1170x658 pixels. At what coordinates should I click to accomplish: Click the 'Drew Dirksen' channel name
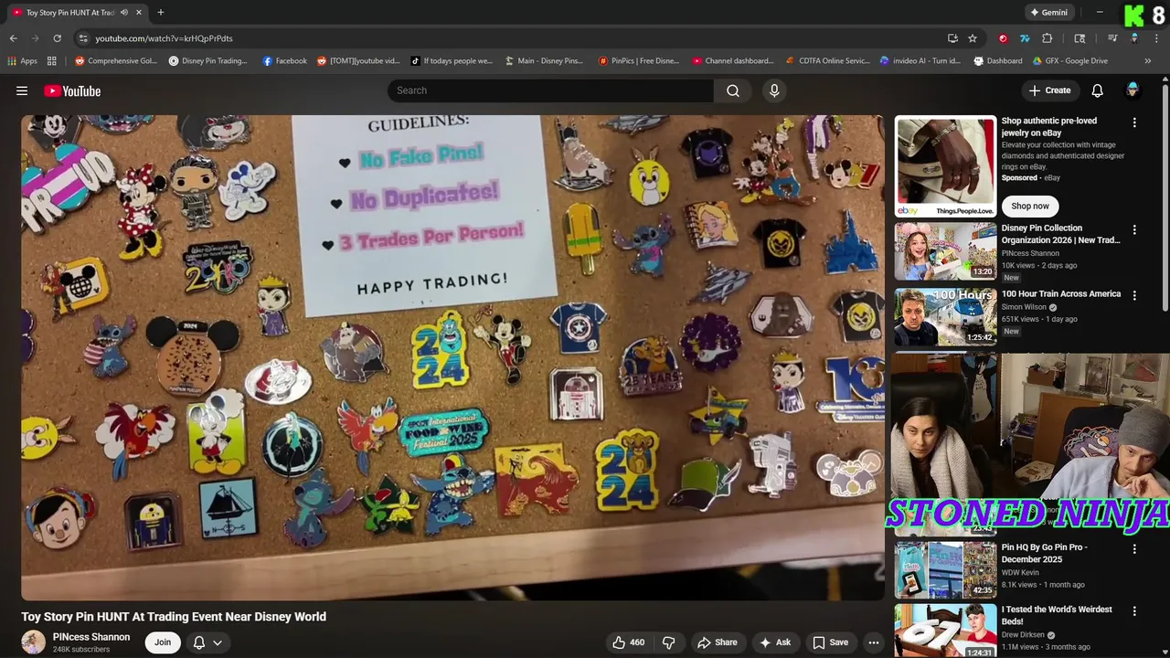tap(1023, 635)
